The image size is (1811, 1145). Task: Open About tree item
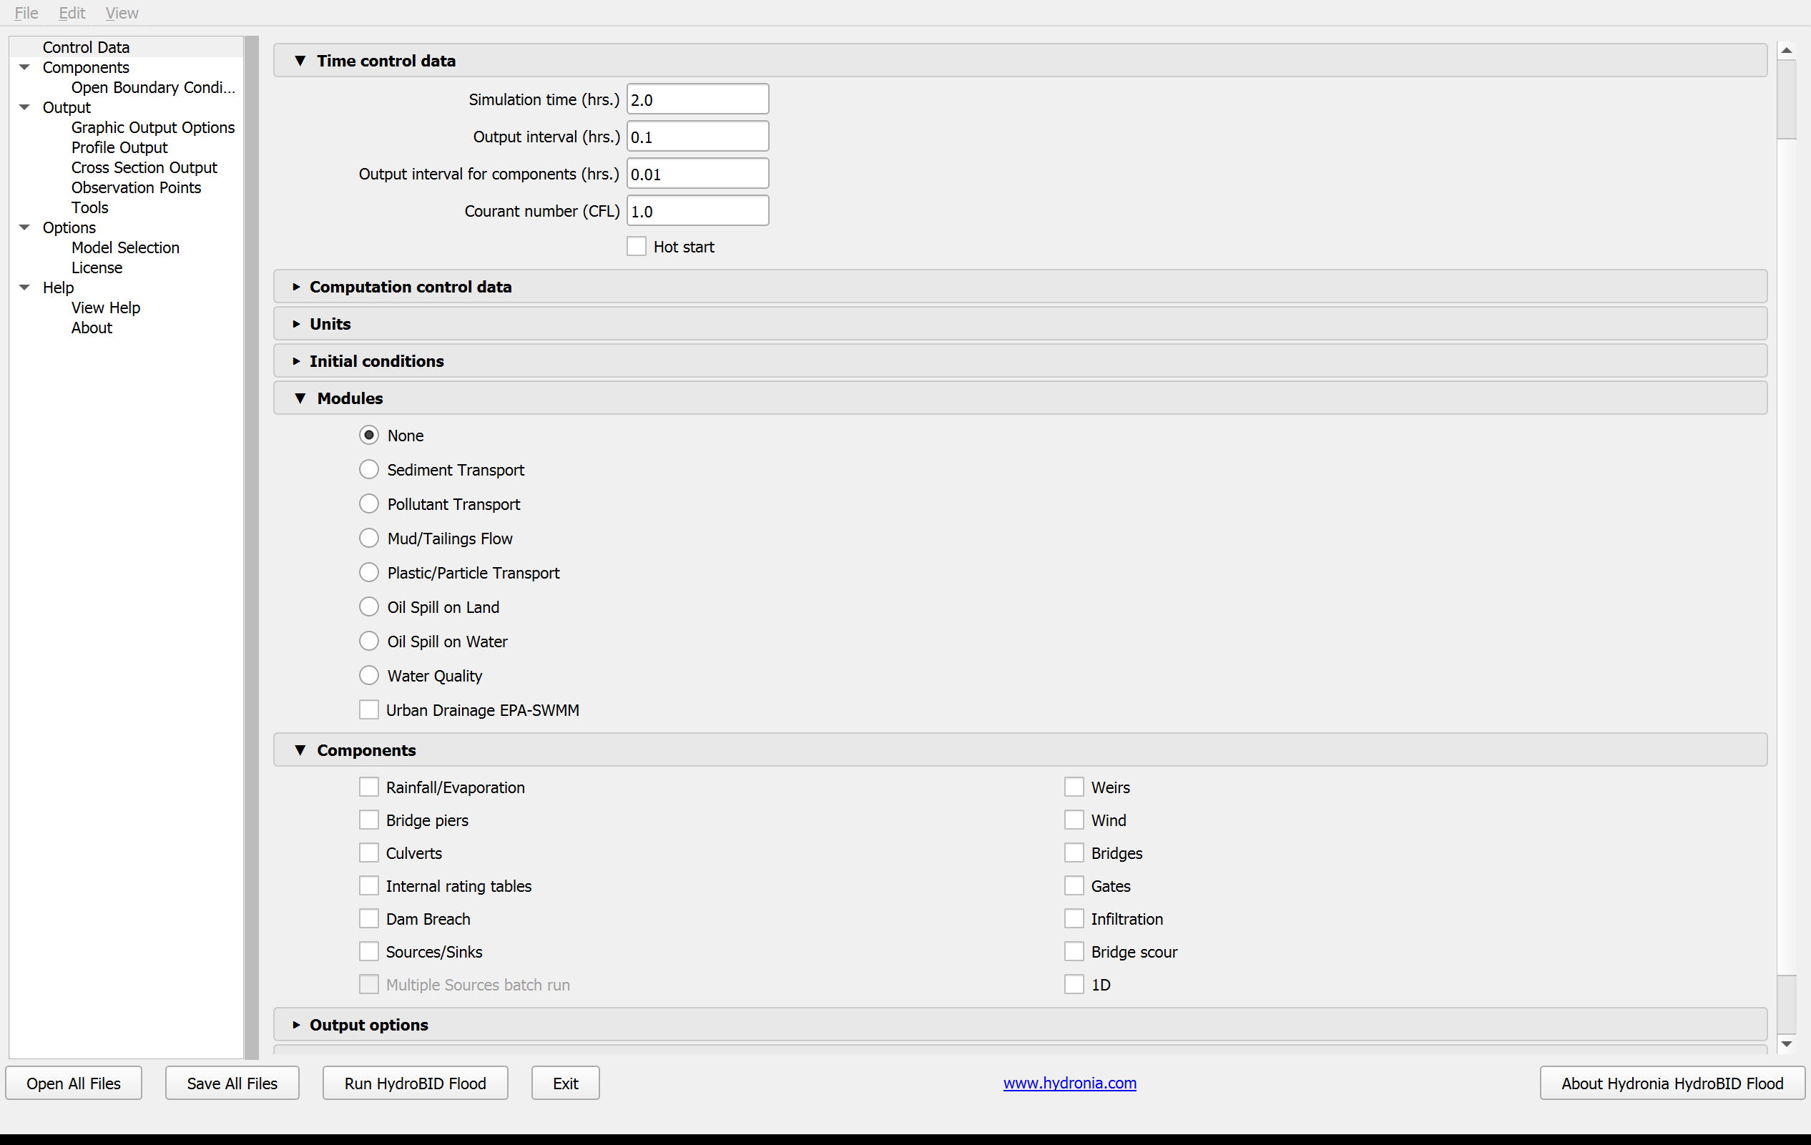92,328
